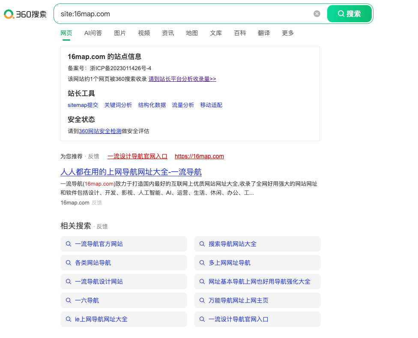Screen dimensions: 418x338
Task: Select the 网页 tab
Action: click(x=66, y=33)
